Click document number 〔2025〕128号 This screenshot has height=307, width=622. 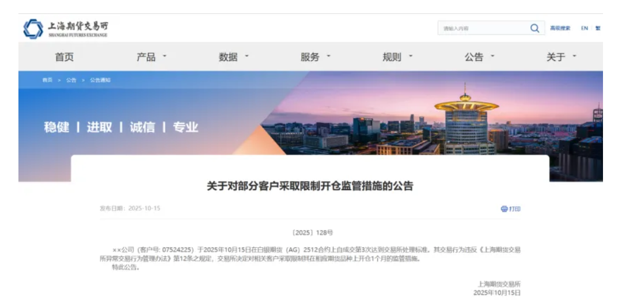[312, 232]
